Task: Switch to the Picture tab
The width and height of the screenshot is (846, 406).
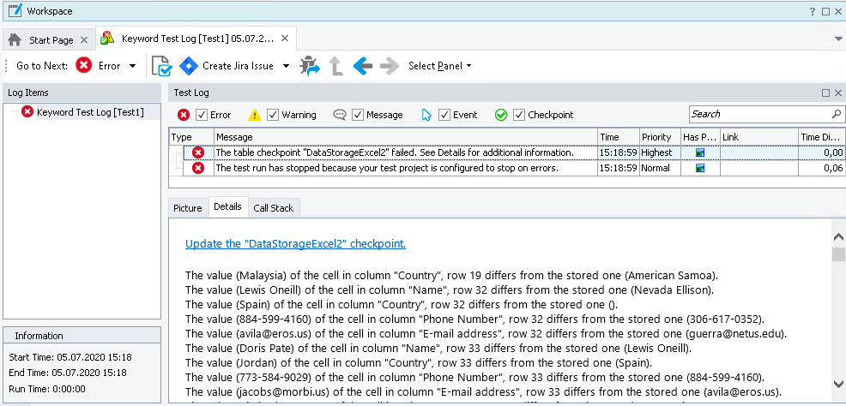Action: point(188,207)
